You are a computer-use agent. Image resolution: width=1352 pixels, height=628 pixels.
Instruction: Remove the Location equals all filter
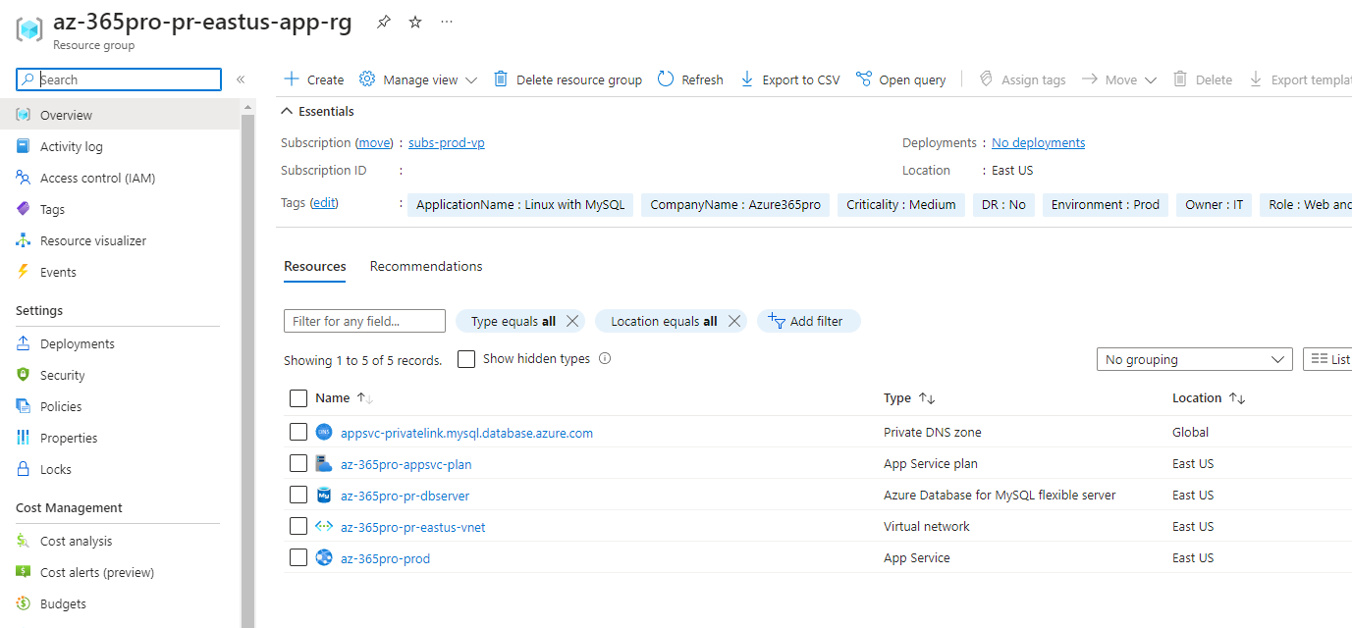coord(734,321)
